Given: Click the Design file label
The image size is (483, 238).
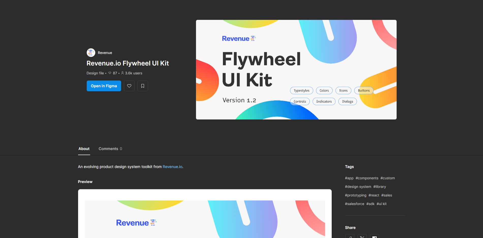Looking at the screenshot, I should (x=95, y=73).
